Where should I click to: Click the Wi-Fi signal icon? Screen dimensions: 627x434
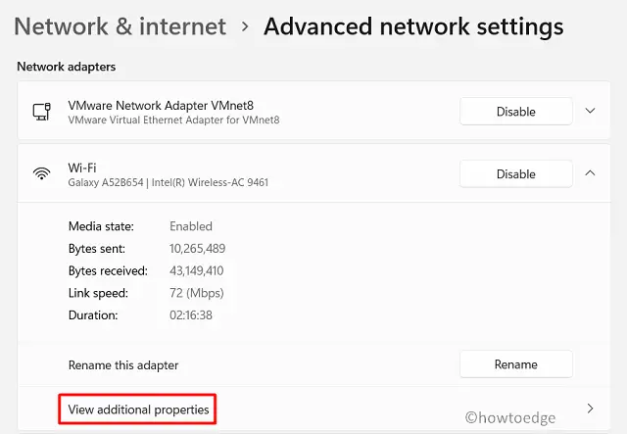click(42, 174)
